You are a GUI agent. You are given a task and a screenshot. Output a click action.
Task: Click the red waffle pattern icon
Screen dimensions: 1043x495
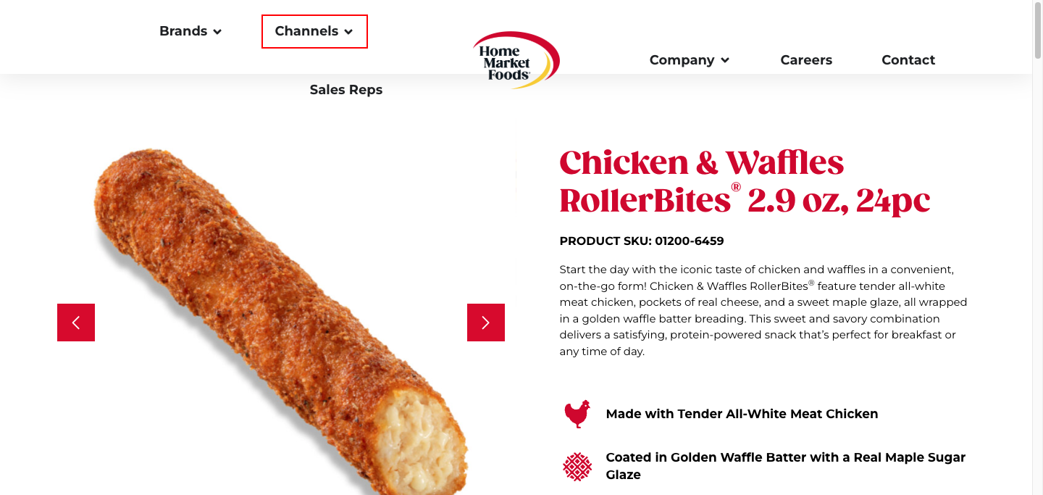click(577, 467)
